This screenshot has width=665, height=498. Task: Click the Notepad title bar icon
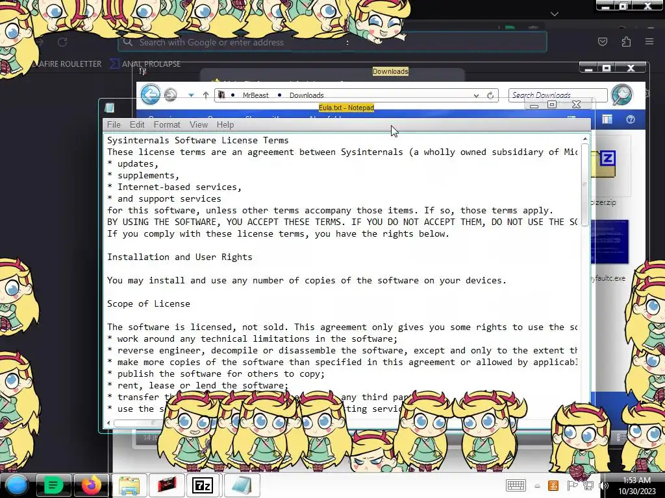109,108
